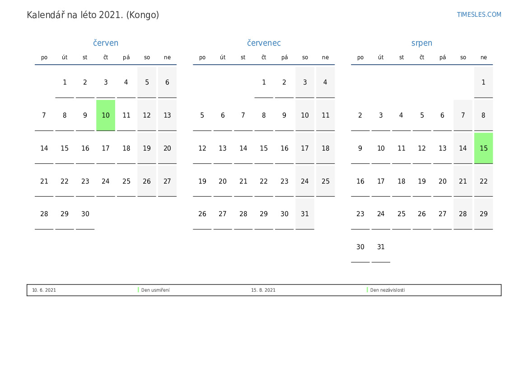Select August 31 in srpen
The width and height of the screenshot is (528, 374).
tap(381, 247)
